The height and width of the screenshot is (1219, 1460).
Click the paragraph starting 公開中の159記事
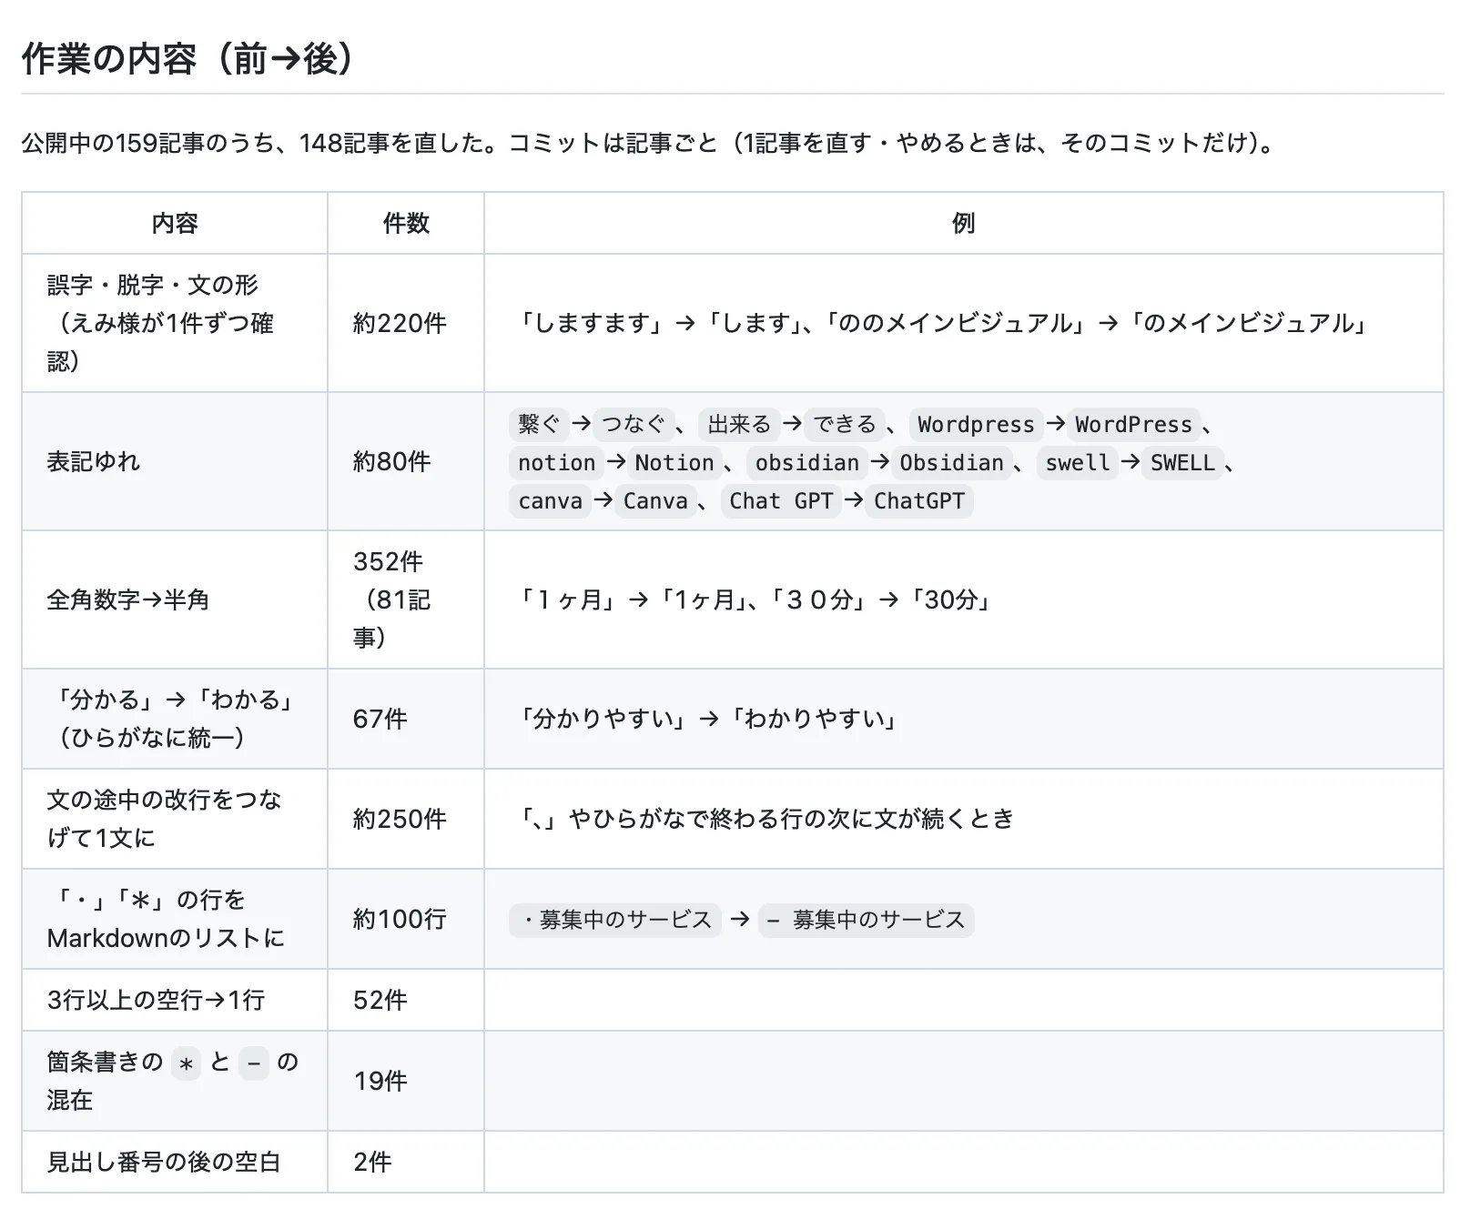coord(648,143)
